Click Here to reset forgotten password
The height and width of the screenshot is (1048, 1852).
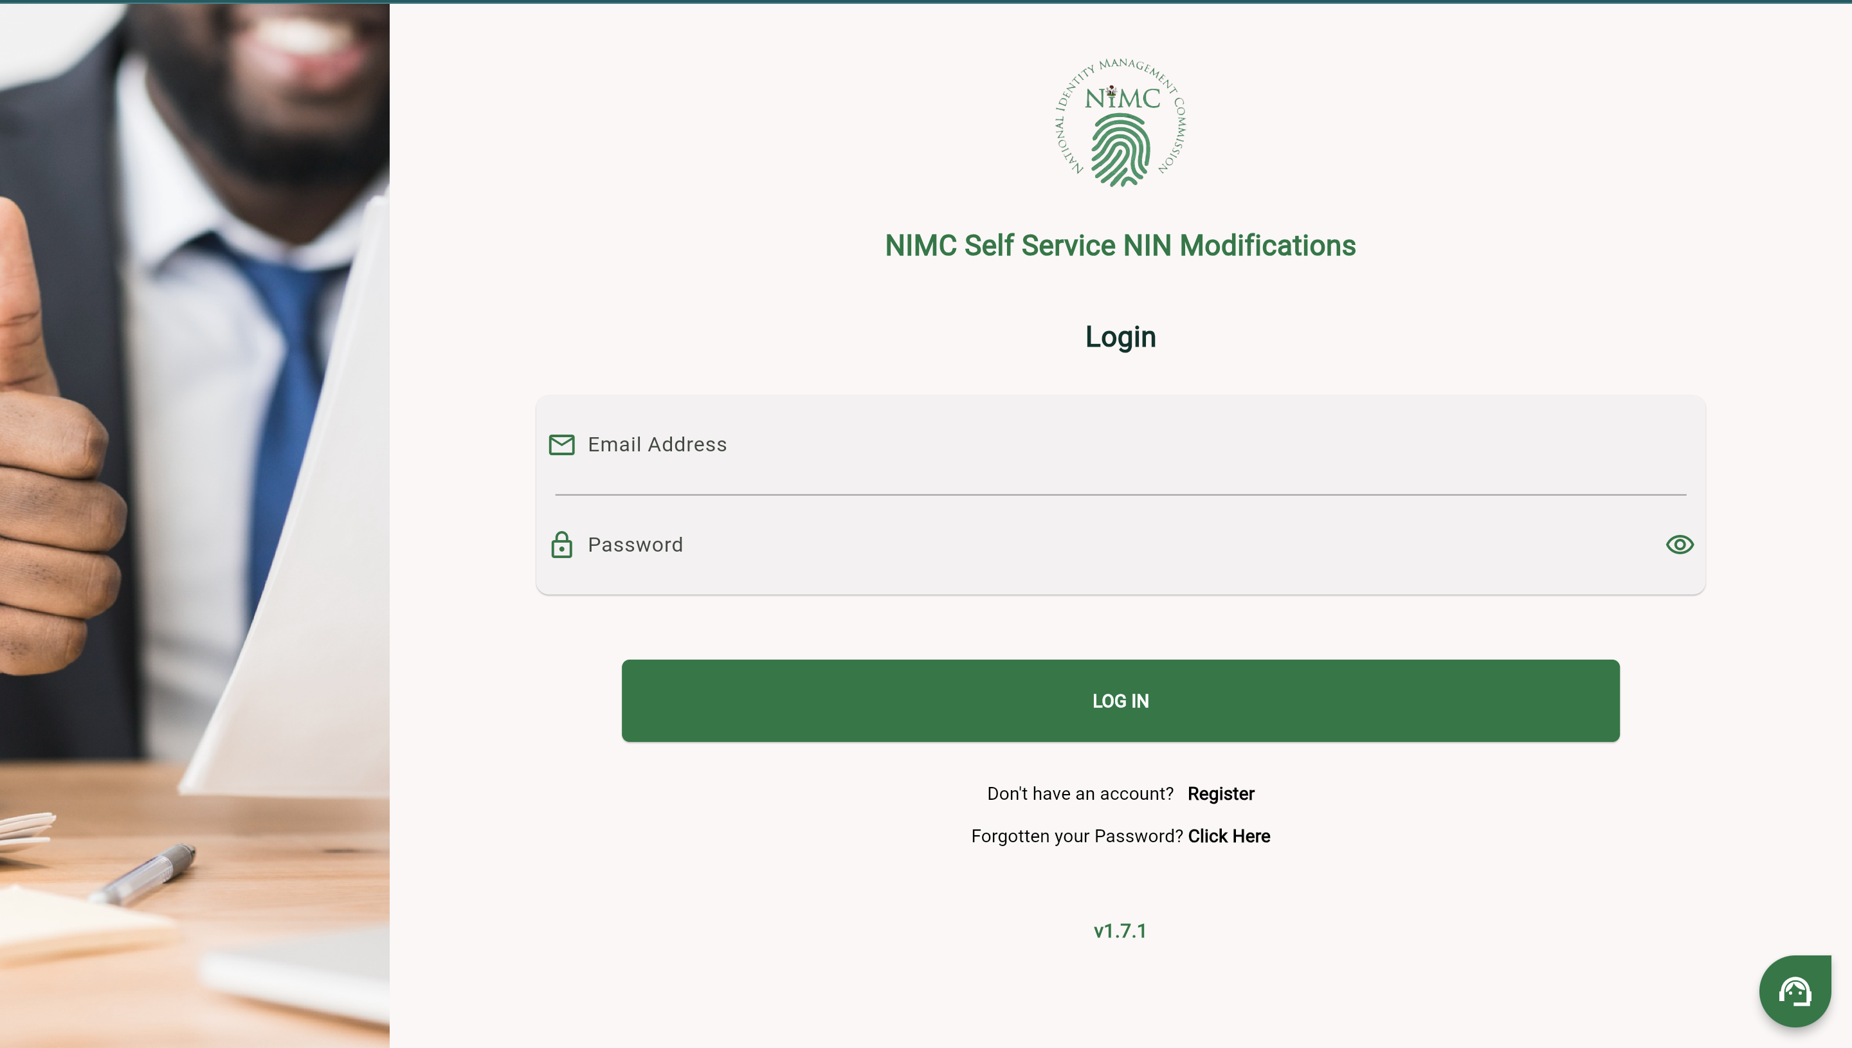pos(1229,836)
